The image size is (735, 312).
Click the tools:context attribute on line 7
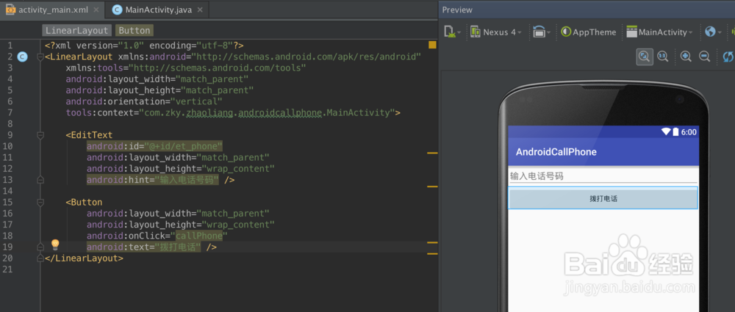coord(233,112)
